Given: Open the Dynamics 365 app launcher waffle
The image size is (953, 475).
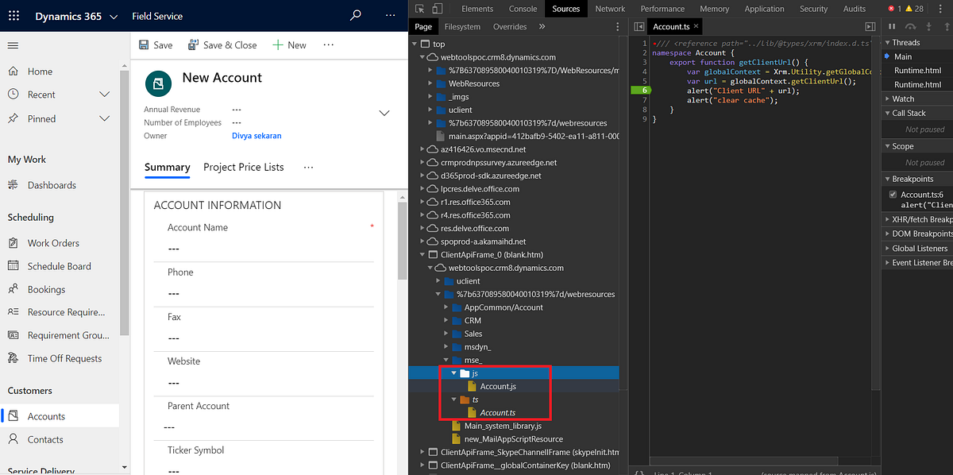Looking at the screenshot, I should pos(13,16).
